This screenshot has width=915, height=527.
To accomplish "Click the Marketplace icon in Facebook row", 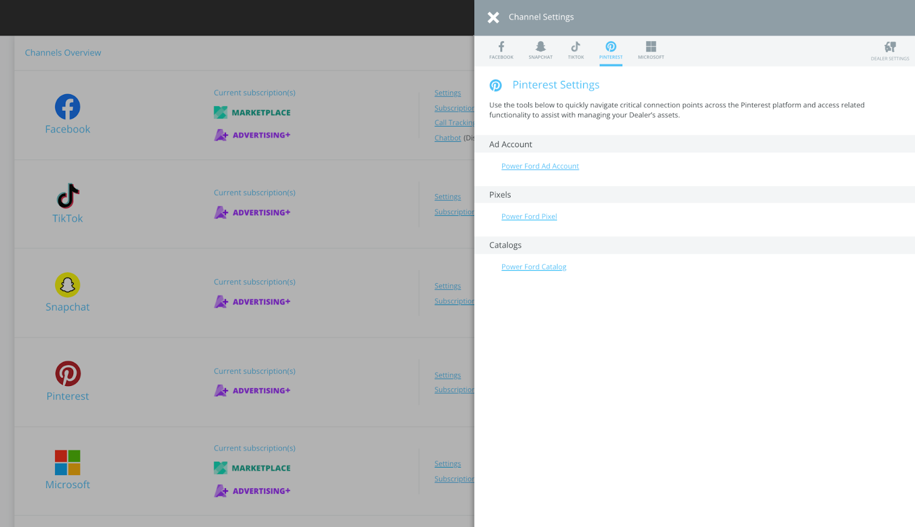I will [221, 112].
